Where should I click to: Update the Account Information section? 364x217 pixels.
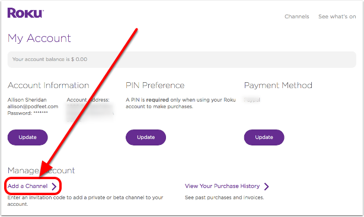point(28,137)
